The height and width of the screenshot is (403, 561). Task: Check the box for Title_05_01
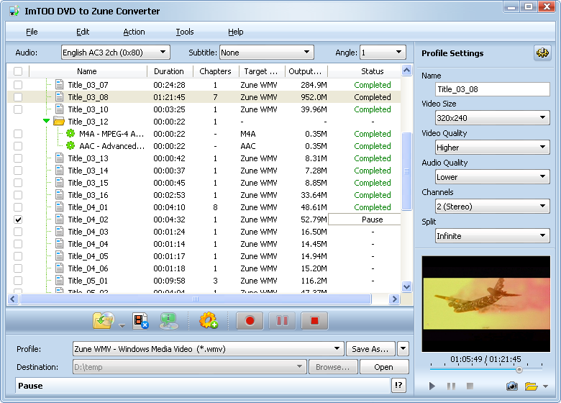[x=18, y=281]
